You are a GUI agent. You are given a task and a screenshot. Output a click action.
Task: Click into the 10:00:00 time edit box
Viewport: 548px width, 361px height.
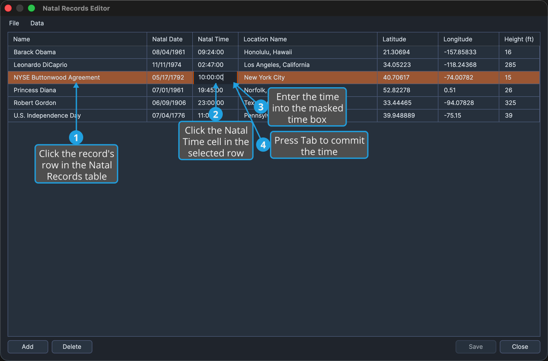point(215,78)
